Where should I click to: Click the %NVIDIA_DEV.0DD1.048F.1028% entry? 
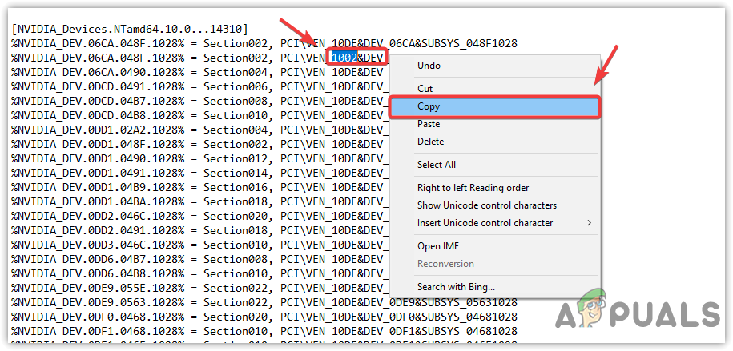(97, 144)
